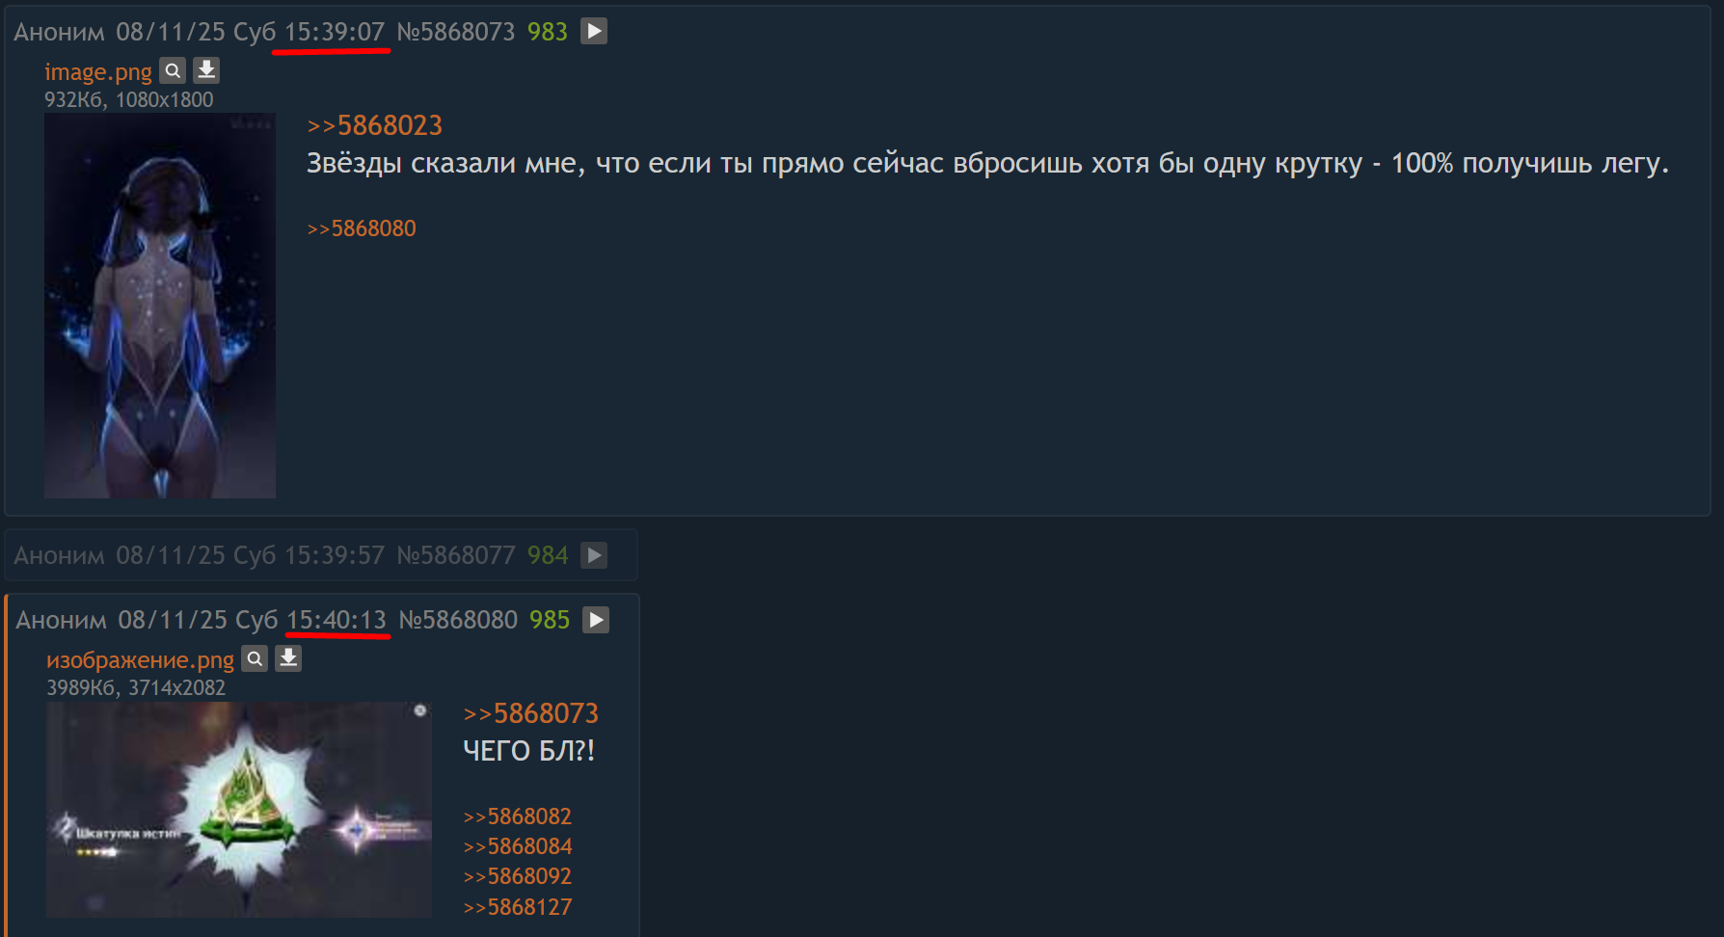1724x937 pixels.
Task: Open the menu arrow on post №5868080
Action: [596, 620]
